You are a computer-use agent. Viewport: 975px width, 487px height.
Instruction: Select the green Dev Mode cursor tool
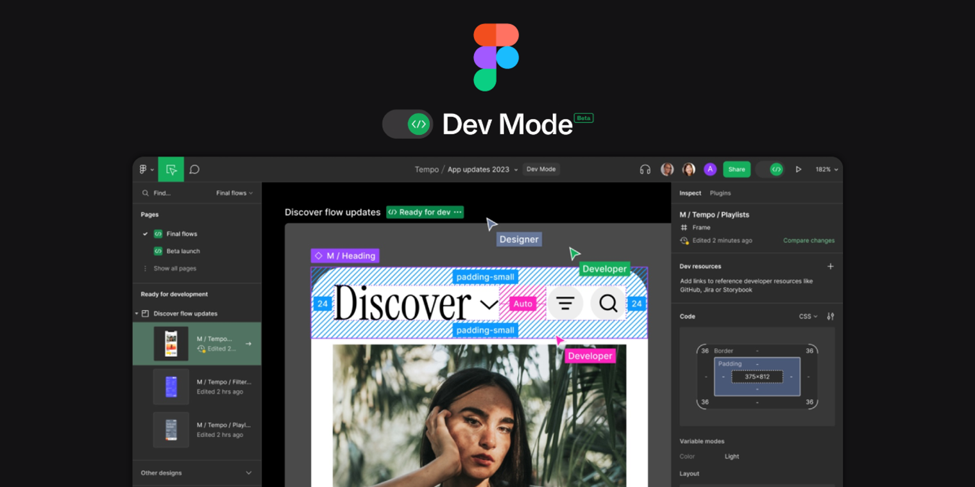coord(171,169)
